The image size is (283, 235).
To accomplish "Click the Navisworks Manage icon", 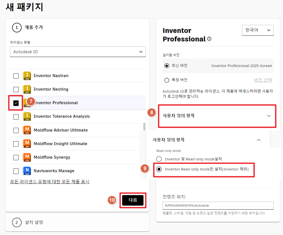I will (27, 171).
